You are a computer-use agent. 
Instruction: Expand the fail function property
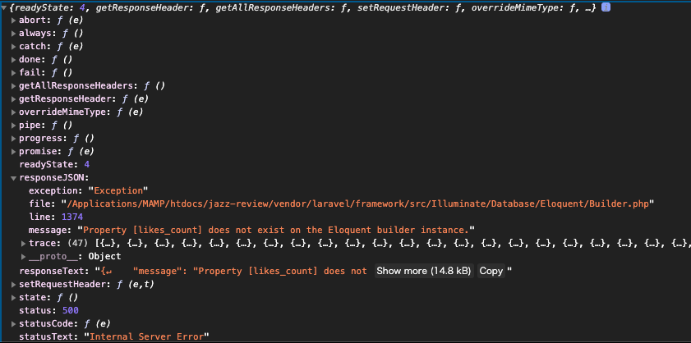[14, 73]
